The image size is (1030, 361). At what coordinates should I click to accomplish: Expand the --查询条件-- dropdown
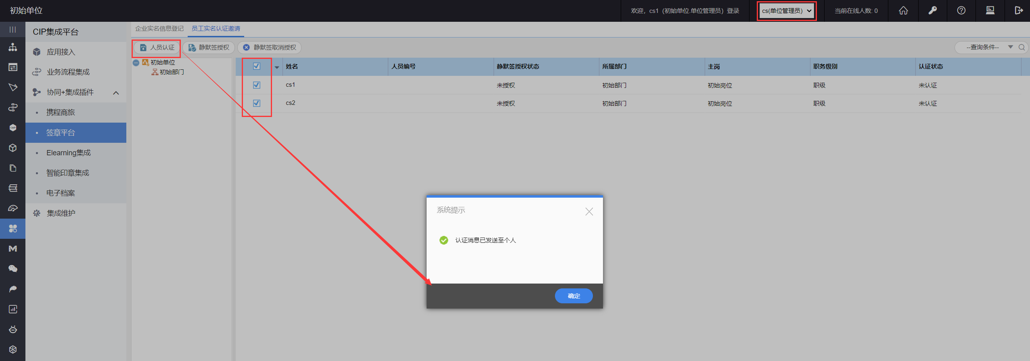[1011, 47]
